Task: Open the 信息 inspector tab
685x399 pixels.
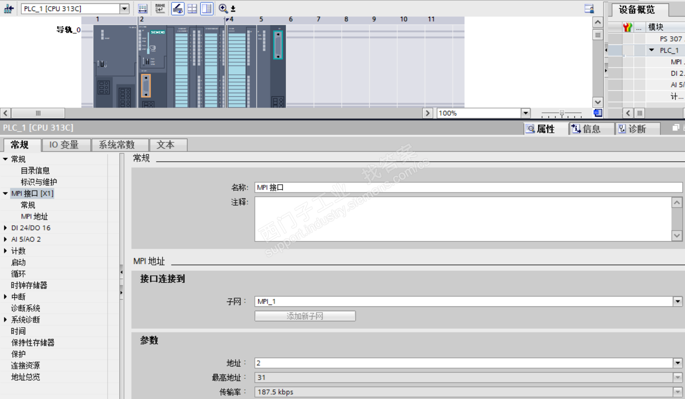Action: tap(591, 129)
